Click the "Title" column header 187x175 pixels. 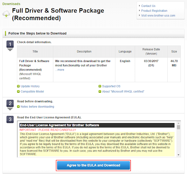(35, 52)
